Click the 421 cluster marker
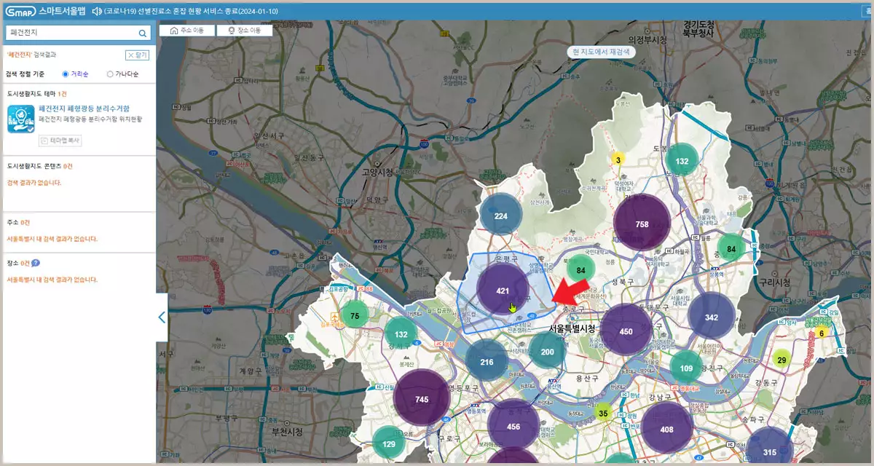 pyautogui.click(x=503, y=290)
